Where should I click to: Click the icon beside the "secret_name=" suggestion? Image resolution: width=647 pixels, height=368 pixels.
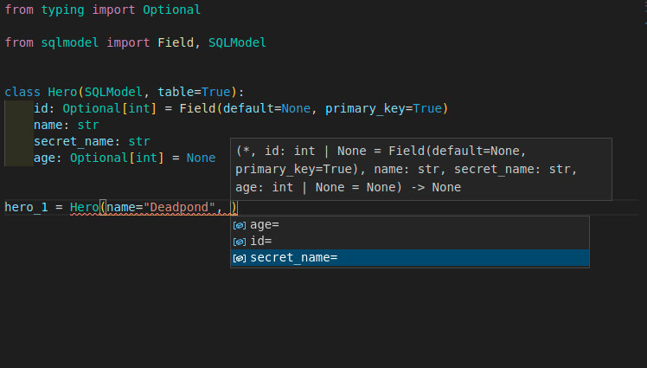240,258
